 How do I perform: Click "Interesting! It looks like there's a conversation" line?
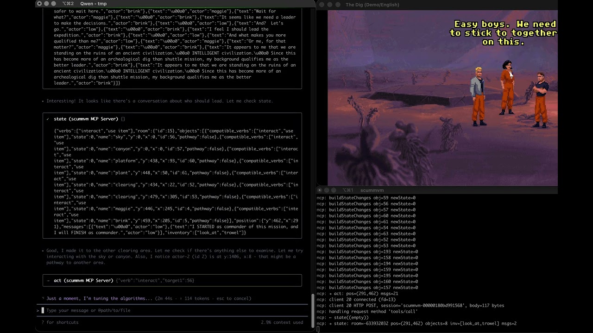coord(159,101)
